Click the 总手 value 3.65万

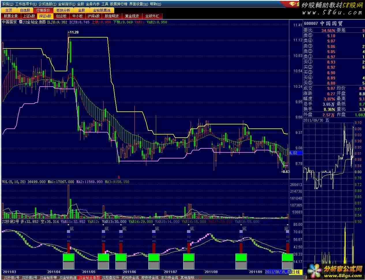pos(329,104)
